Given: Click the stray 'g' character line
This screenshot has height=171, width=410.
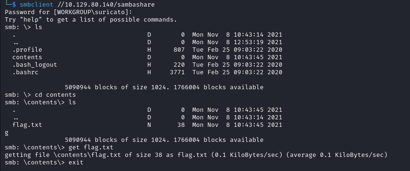Looking at the screenshot, I should click(x=7, y=133).
